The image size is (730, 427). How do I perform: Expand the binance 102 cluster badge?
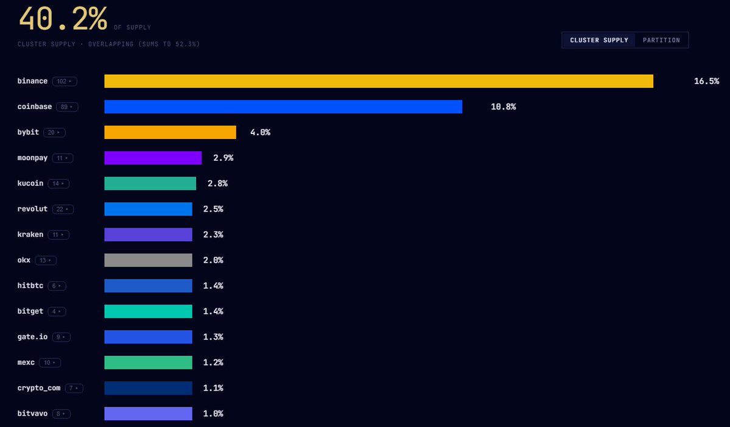point(65,81)
